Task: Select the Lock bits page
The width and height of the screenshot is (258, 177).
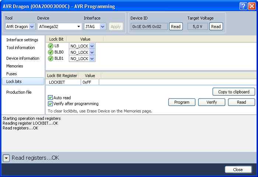Action: (23, 81)
